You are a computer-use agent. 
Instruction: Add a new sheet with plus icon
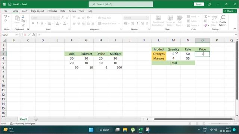pyautogui.click(x=36, y=119)
